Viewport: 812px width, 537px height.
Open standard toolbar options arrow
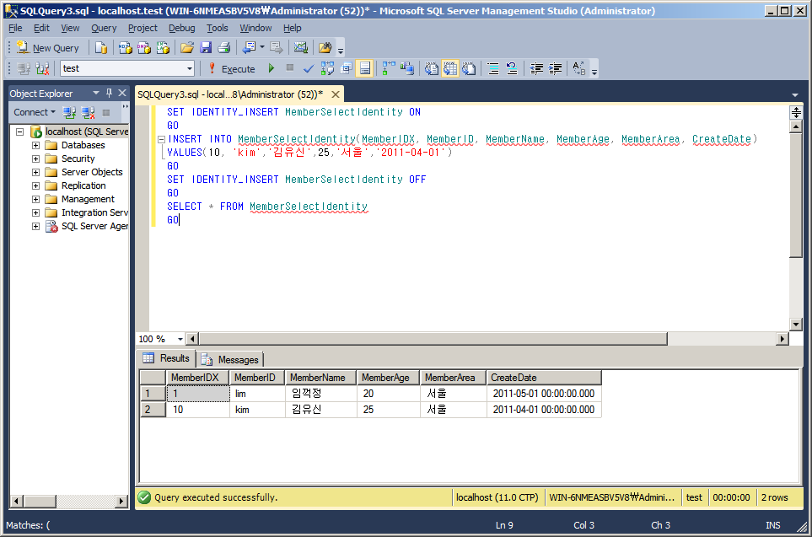point(341,51)
